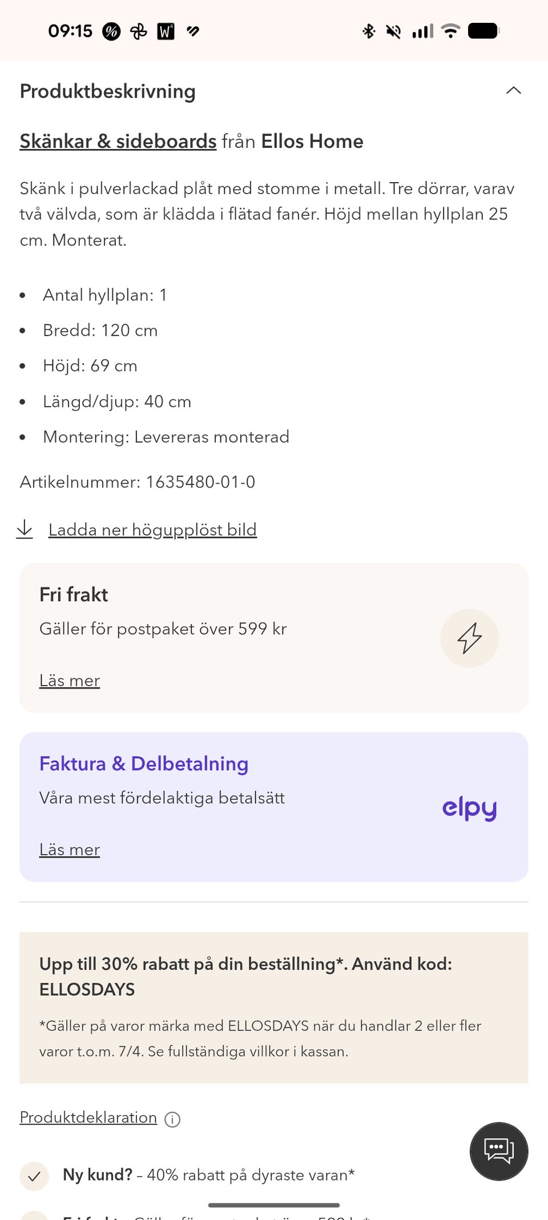Open the Produktdeklaration link
Viewport: 548px width, 1220px height.
click(x=88, y=1117)
